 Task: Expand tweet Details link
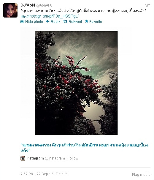(x=61, y=174)
